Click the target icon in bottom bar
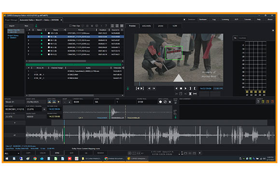280x180 pixels. pos(130,153)
